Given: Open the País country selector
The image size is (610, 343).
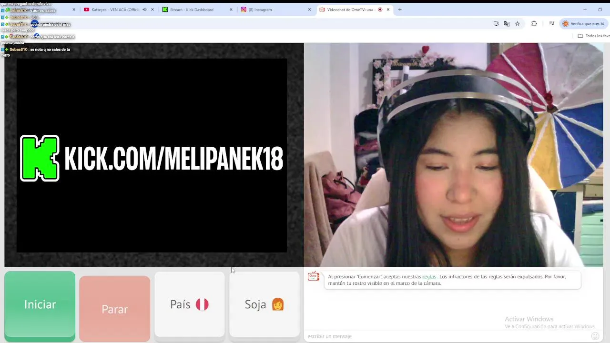Looking at the screenshot, I should (189, 304).
